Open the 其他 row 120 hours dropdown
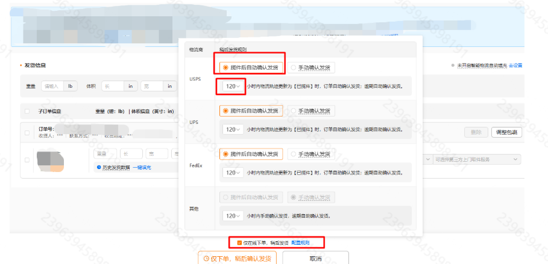This screenshot has height=264, width=548. point(233,216)
